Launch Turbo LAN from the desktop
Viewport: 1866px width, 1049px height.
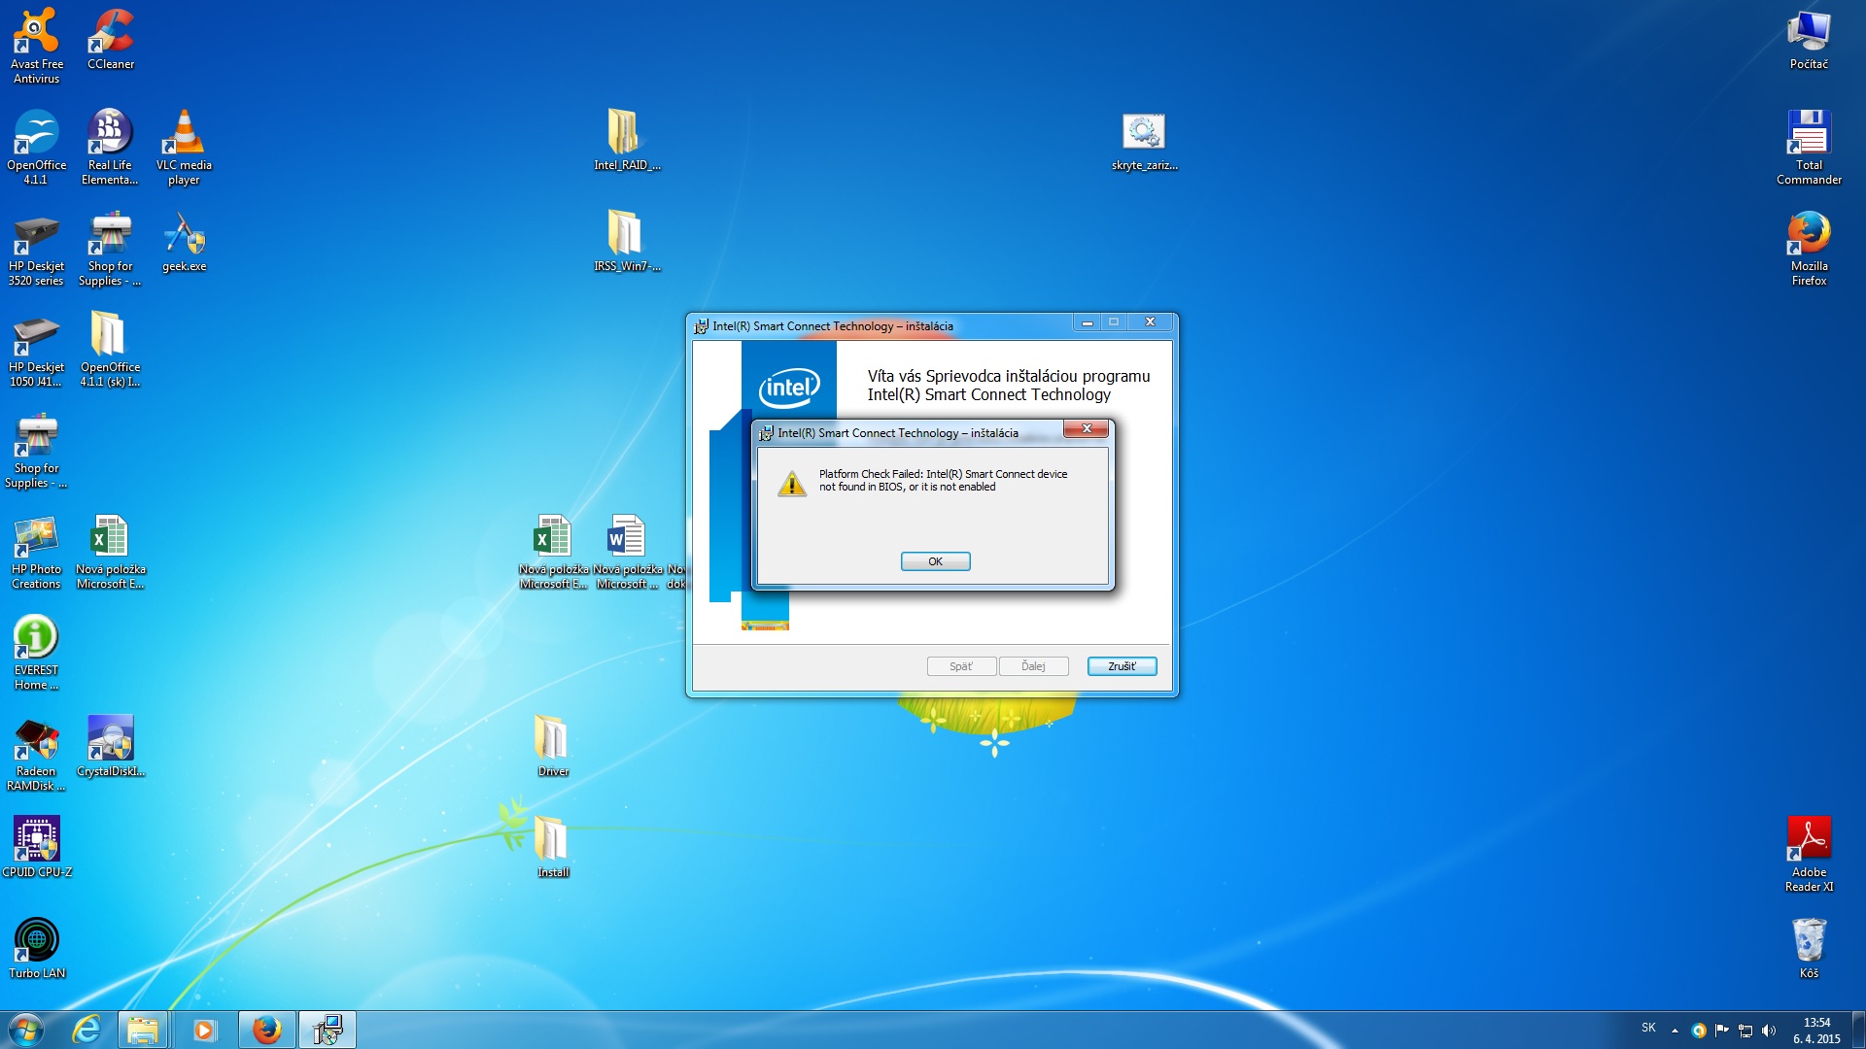(36, 941)
